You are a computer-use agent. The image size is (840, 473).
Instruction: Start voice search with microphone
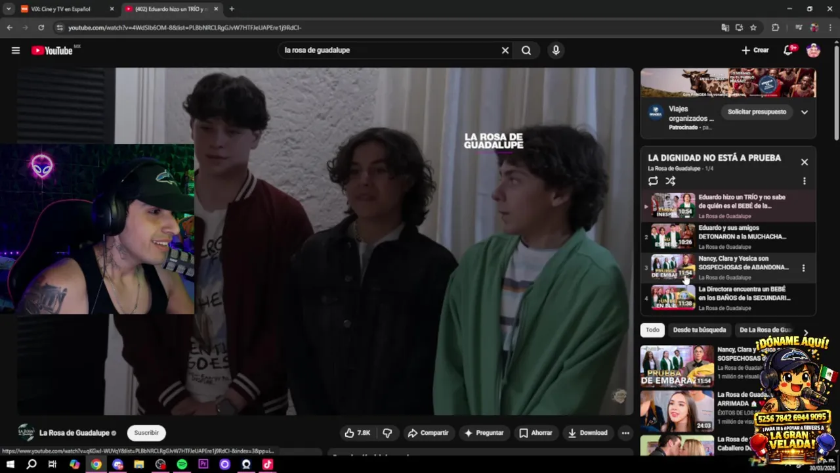pyautogui.click(x=556, y=51)
